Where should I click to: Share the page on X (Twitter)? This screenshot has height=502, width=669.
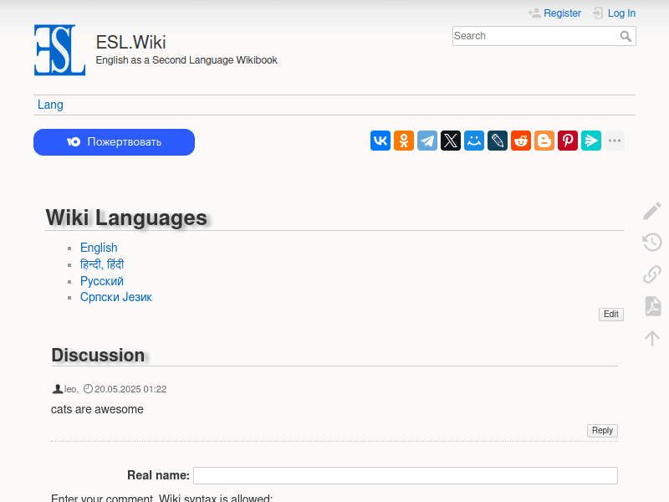point(451,141)
